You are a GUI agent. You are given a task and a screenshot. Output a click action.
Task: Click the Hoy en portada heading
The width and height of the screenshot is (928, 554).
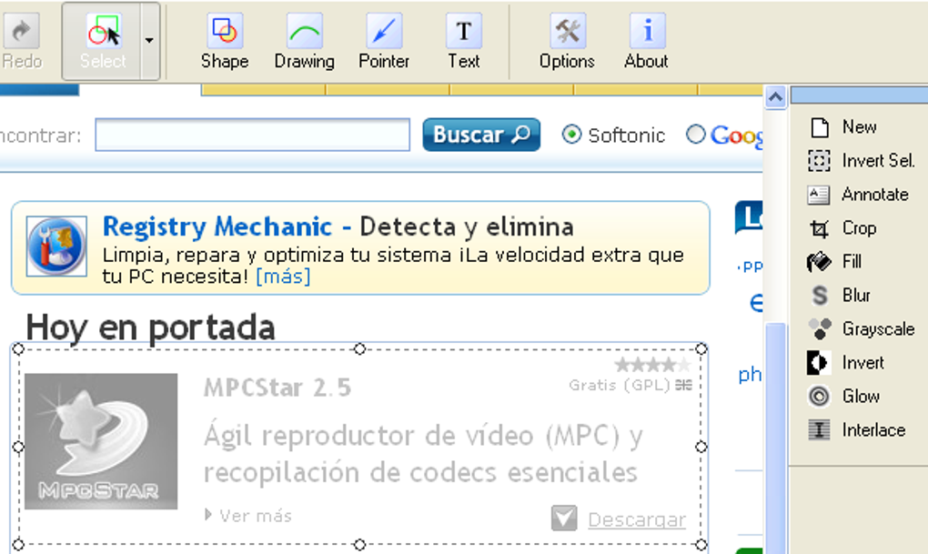(150, 327)
